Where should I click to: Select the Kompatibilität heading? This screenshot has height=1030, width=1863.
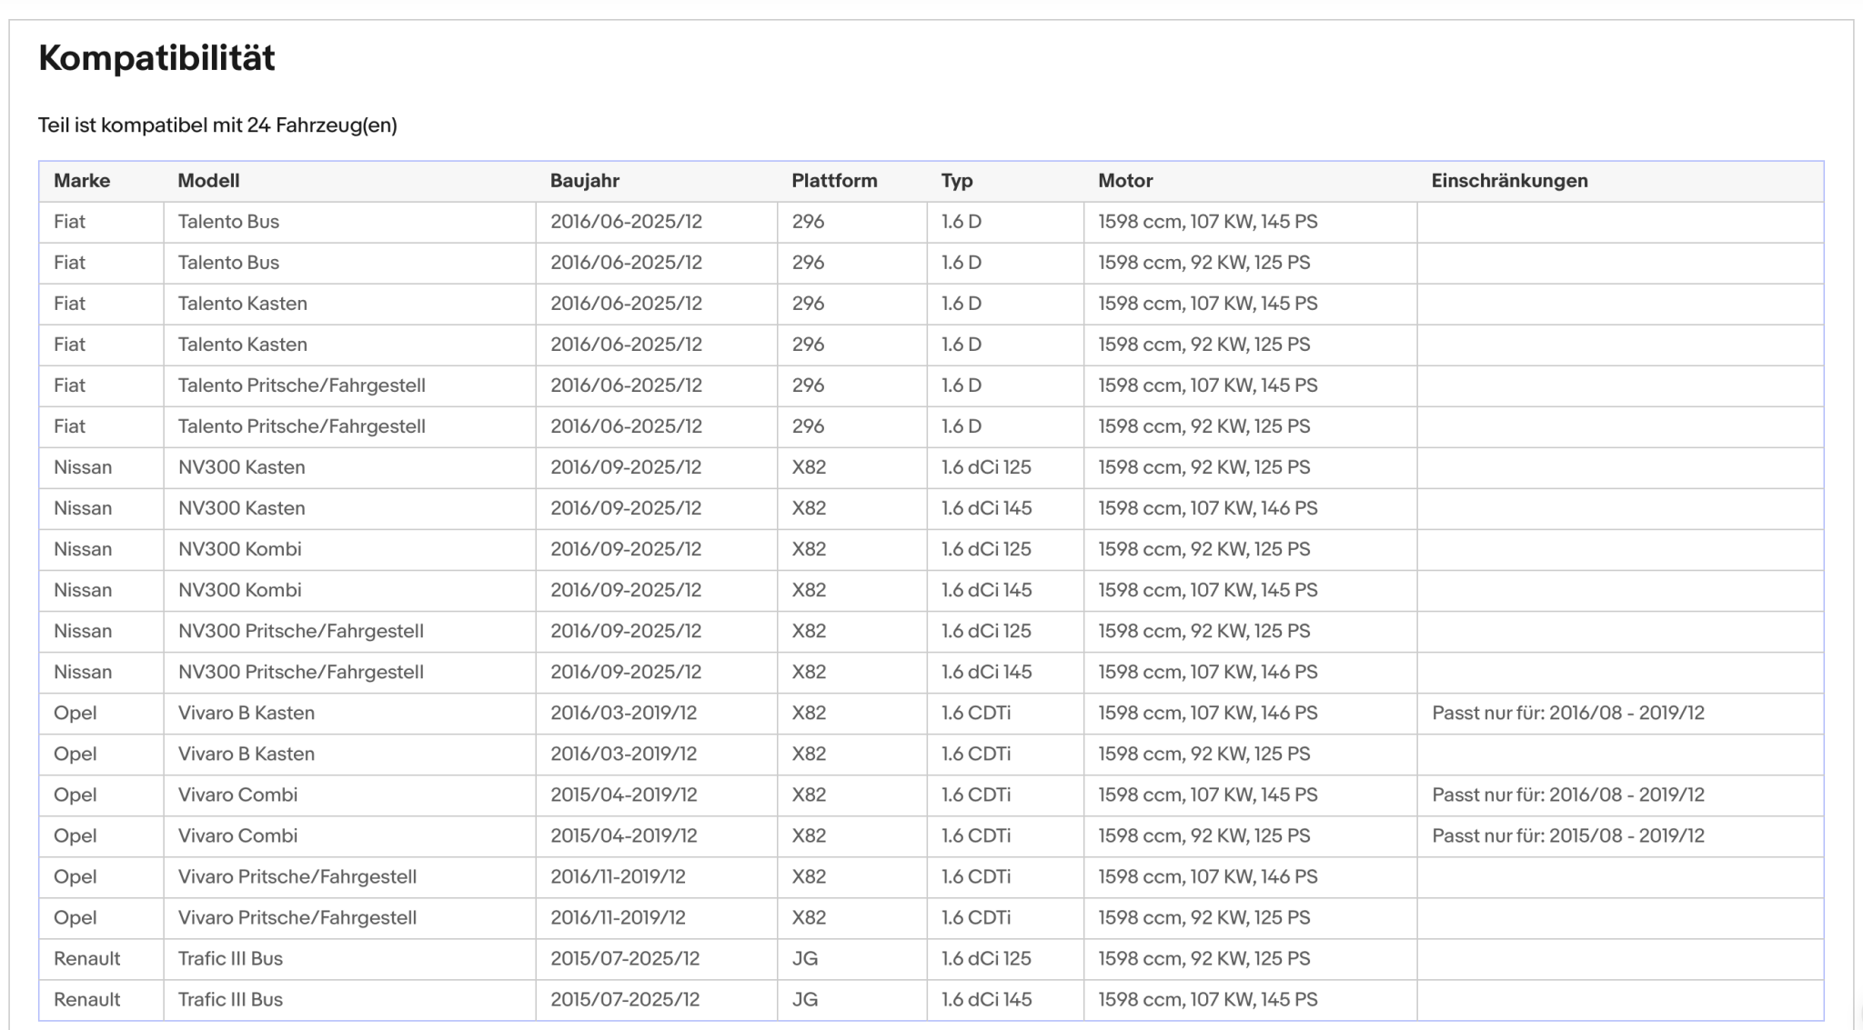pos(156,58)
